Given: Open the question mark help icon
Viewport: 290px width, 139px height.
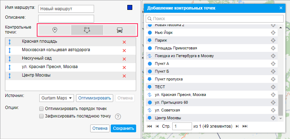Looking at the screenshot, I should 118,117.
